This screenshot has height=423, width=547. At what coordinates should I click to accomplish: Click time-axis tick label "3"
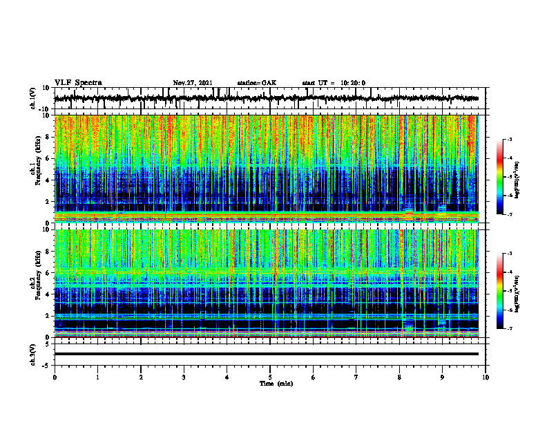click(184, 377)
